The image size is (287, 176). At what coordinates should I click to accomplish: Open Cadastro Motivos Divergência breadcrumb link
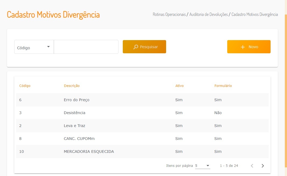[x=255, y=15]
